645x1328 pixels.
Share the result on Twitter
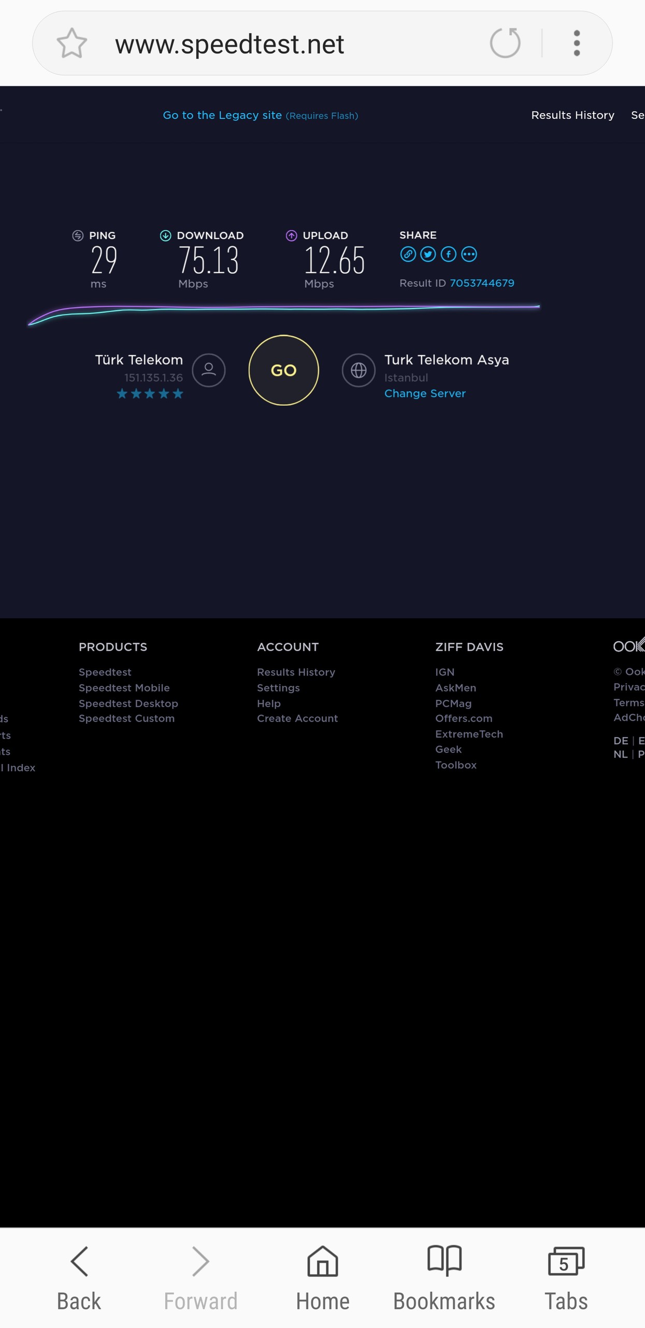(x=428, y=254)
